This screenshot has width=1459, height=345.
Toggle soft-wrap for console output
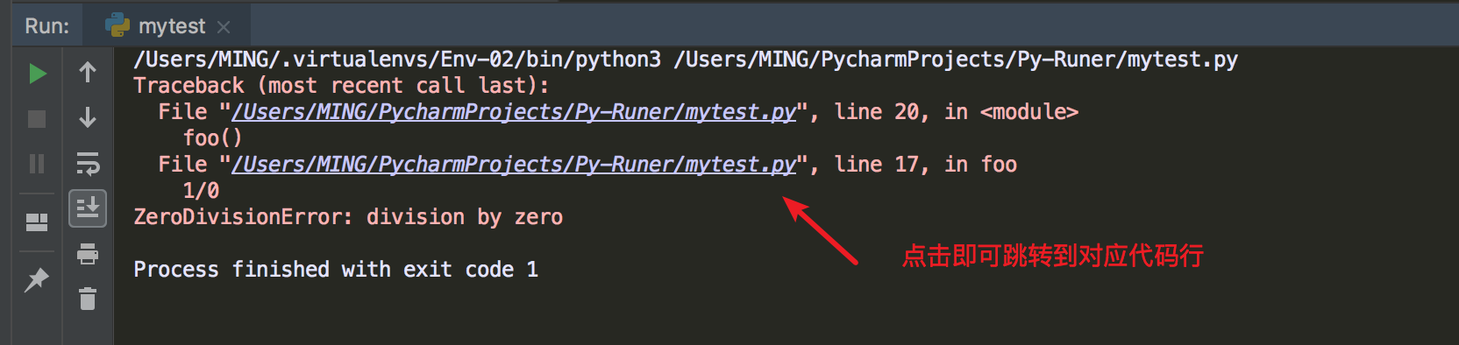[x=88, y=164]
